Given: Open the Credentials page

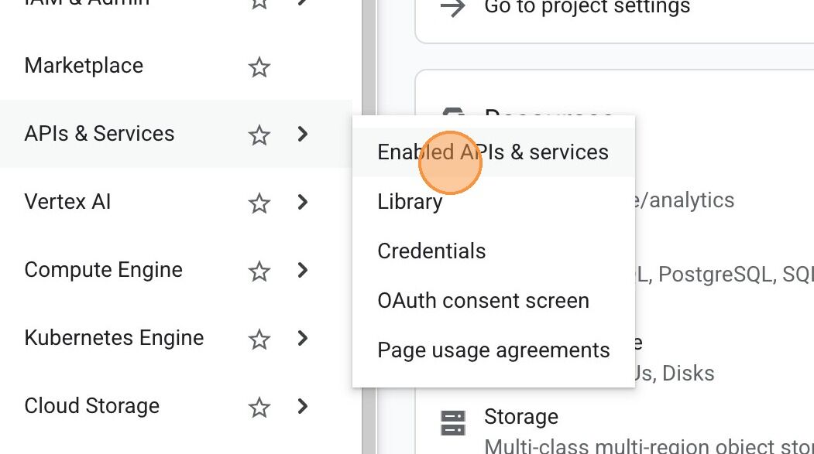Looking at the screenshot, I should [431, 251].
